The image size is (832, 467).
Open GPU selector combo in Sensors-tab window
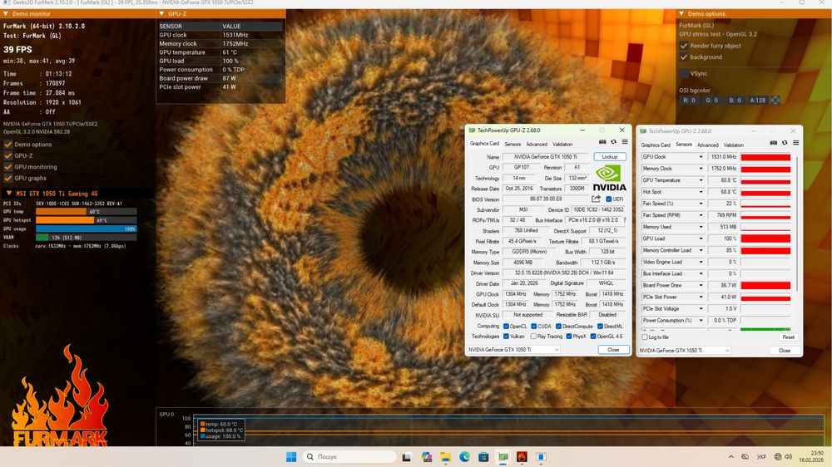click(x=685, y=351)
